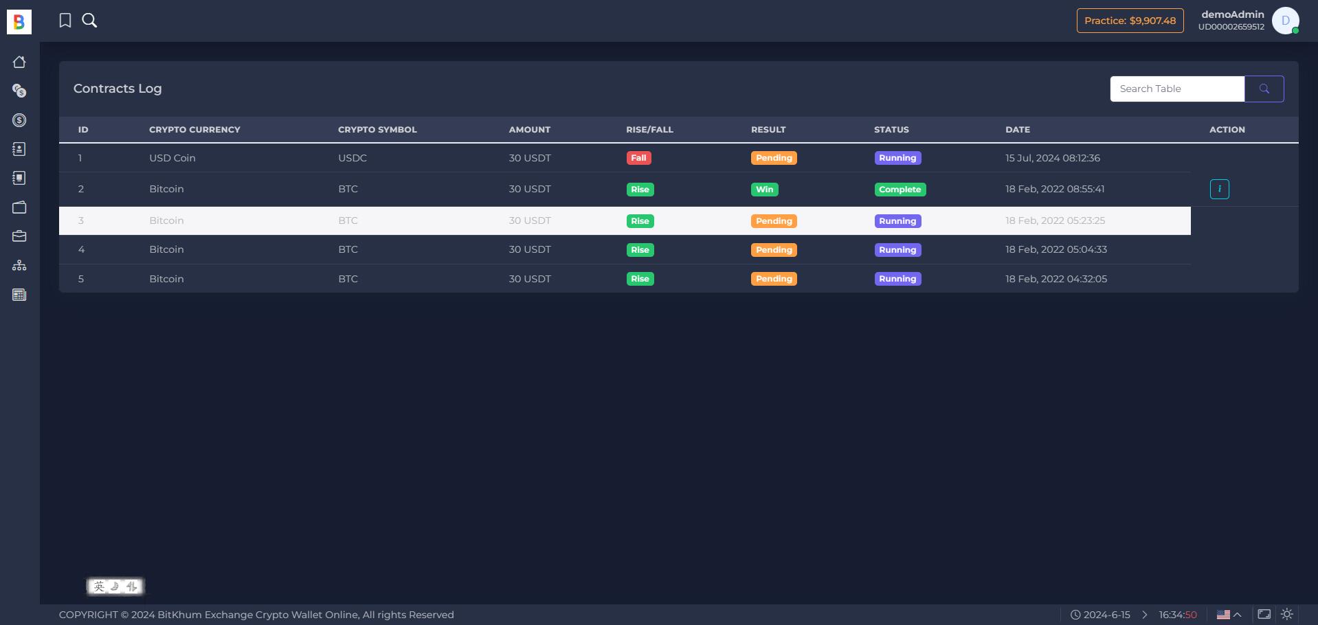Focus the Search Table input field
1318x625 pixels.
click(1177, 89)
